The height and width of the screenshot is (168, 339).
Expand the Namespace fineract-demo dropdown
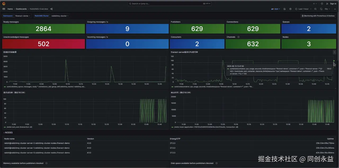(x=23, y=16)
